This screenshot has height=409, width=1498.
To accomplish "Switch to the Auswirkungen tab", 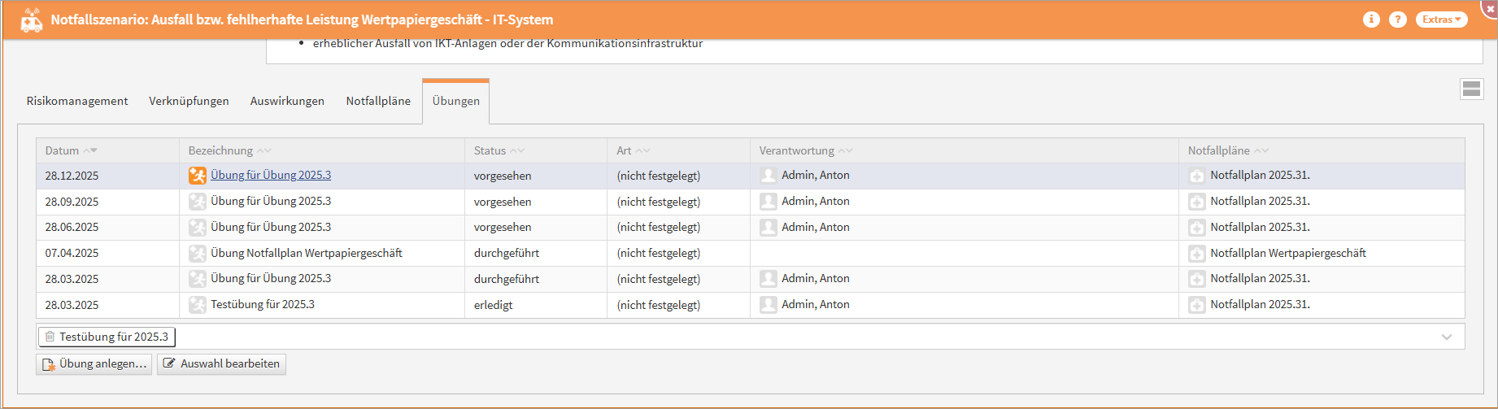I will (x=287, y=101).
